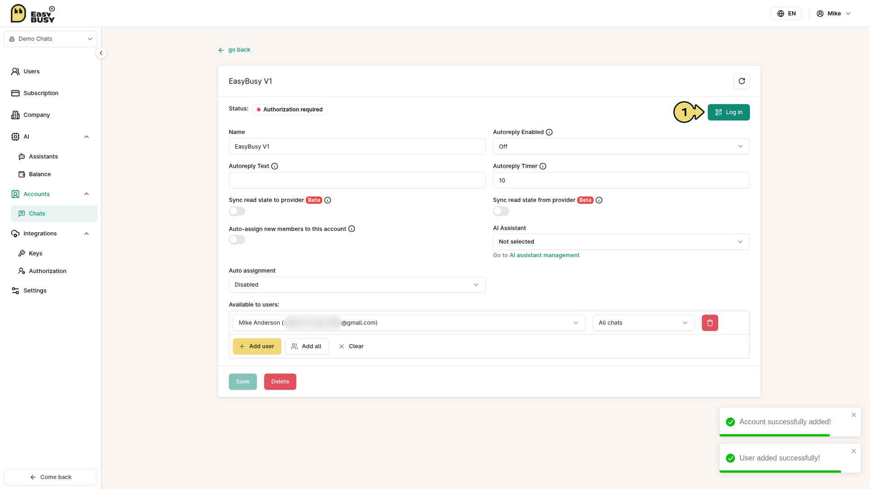The width and height of the screenshot is (870, 489).
Task: Open the All chats dropdown
Action: click(643, 323)
